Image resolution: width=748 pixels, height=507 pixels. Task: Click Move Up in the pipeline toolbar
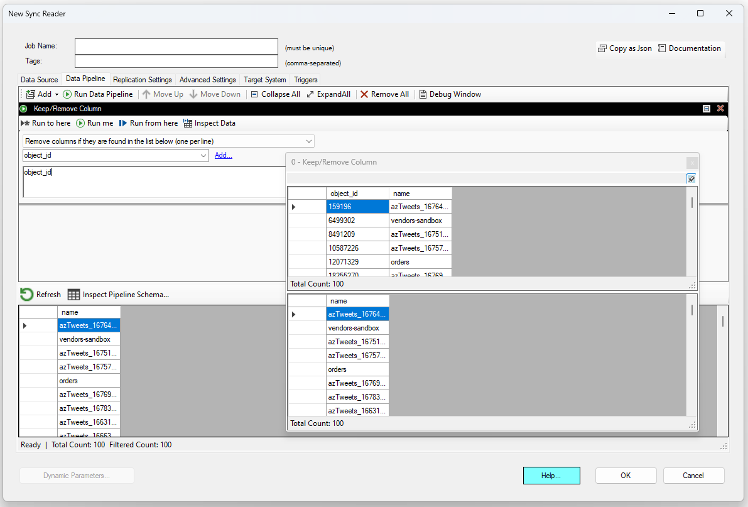163,94
